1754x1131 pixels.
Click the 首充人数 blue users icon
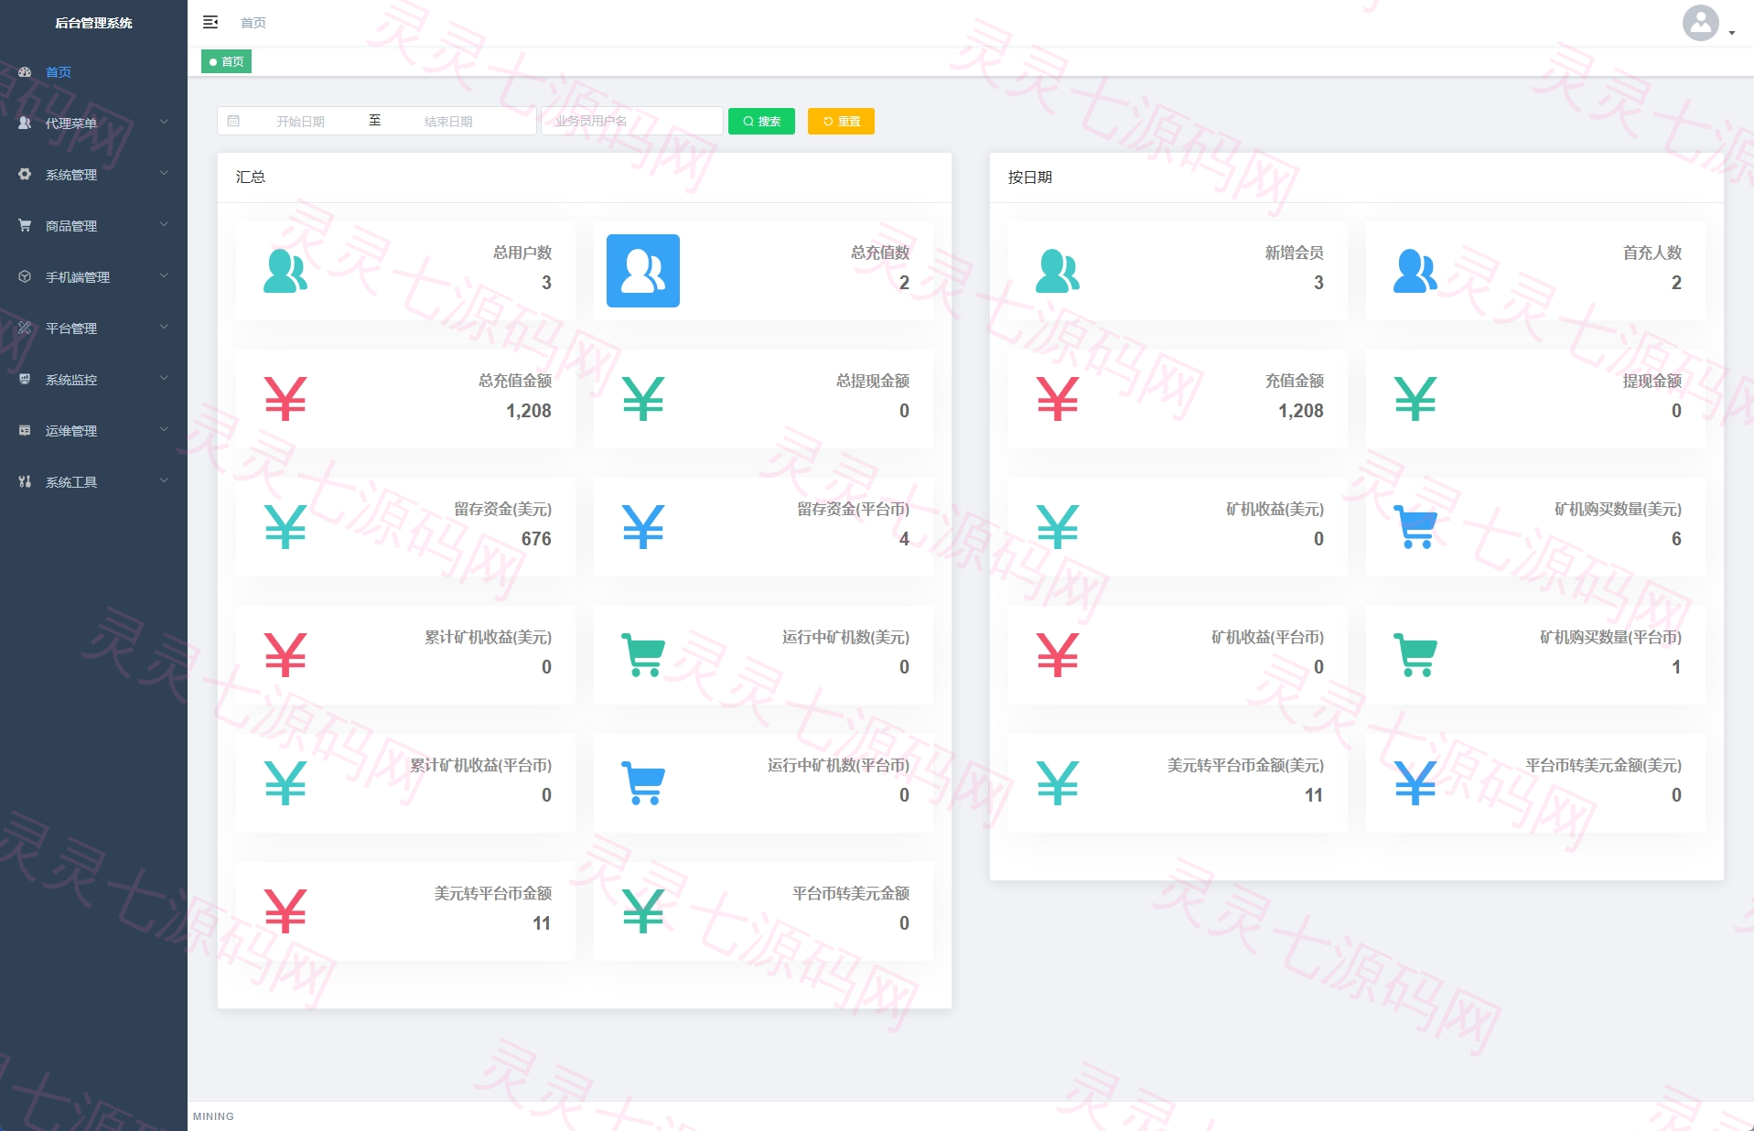coord(1415,271)
